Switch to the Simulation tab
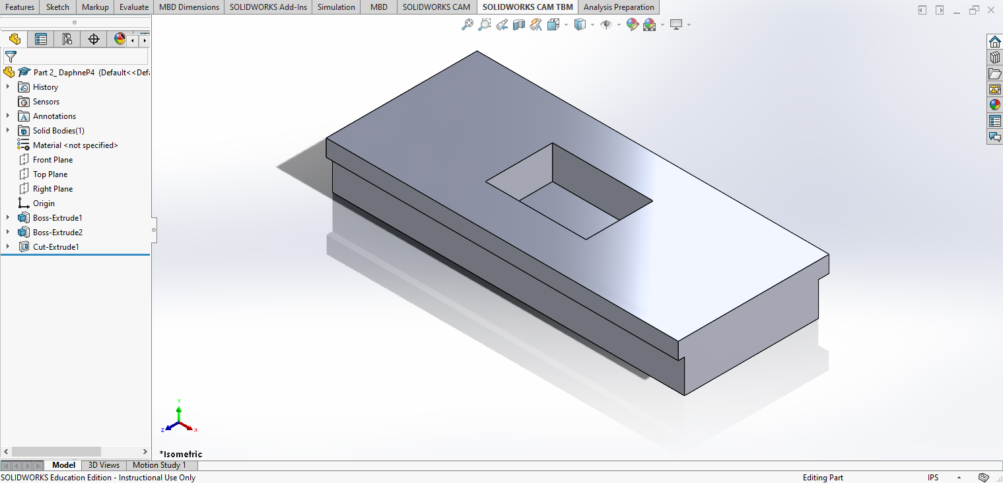This screenshot has height=483, width=1003. [337, 7]
